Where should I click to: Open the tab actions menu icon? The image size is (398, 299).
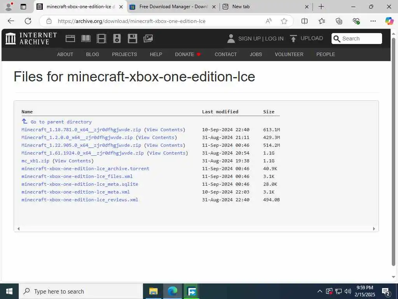pyautogui.click(x=23, y=7)
